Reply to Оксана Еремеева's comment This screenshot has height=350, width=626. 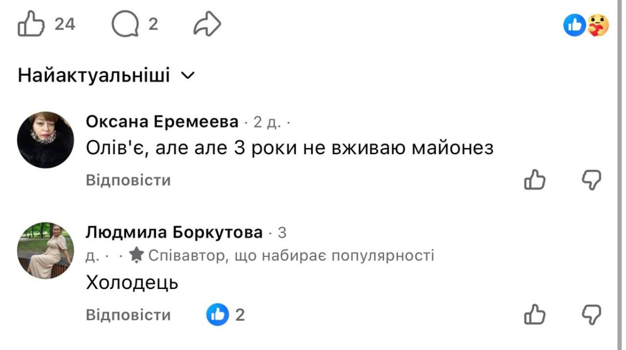[128, 180]
